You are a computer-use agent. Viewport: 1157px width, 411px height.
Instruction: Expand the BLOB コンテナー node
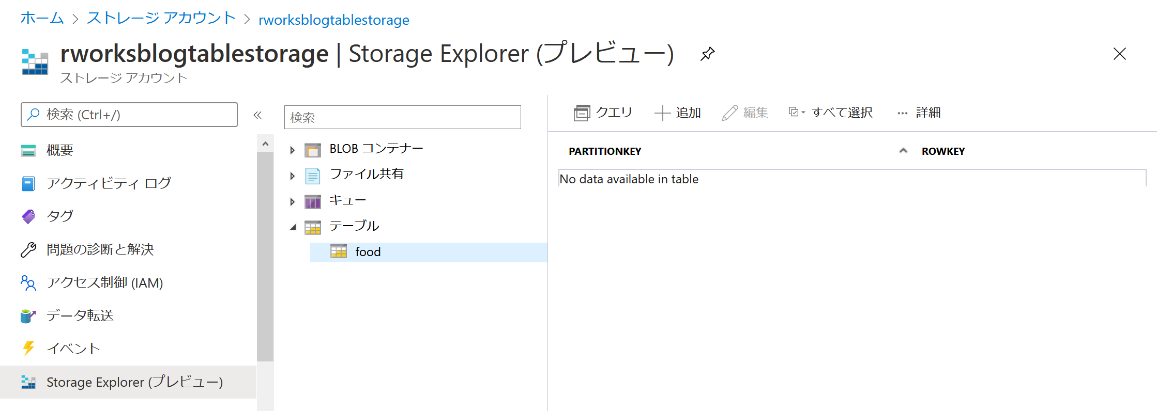[293, 150]
